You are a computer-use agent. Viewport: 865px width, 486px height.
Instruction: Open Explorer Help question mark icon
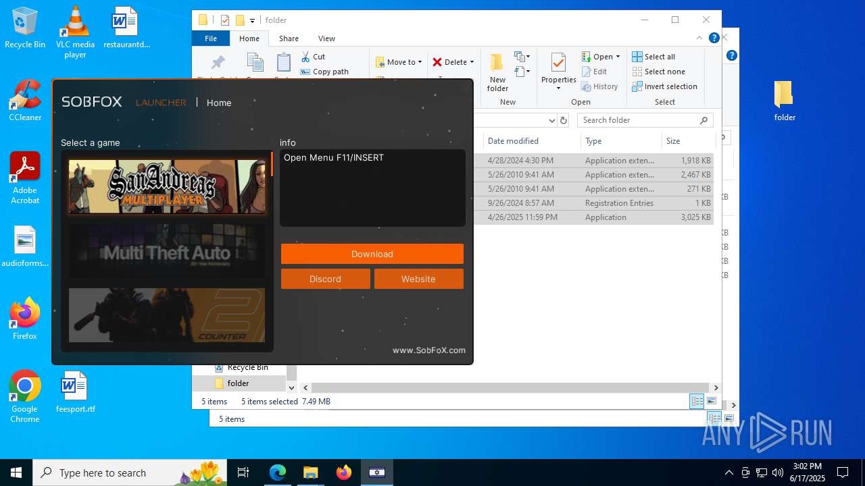(x=714, y=38)
